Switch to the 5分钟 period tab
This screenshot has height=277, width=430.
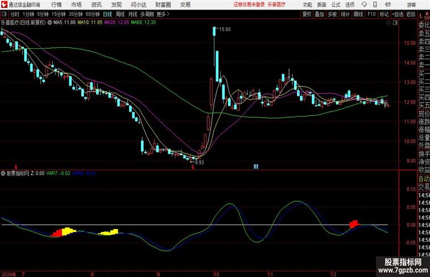43,14
